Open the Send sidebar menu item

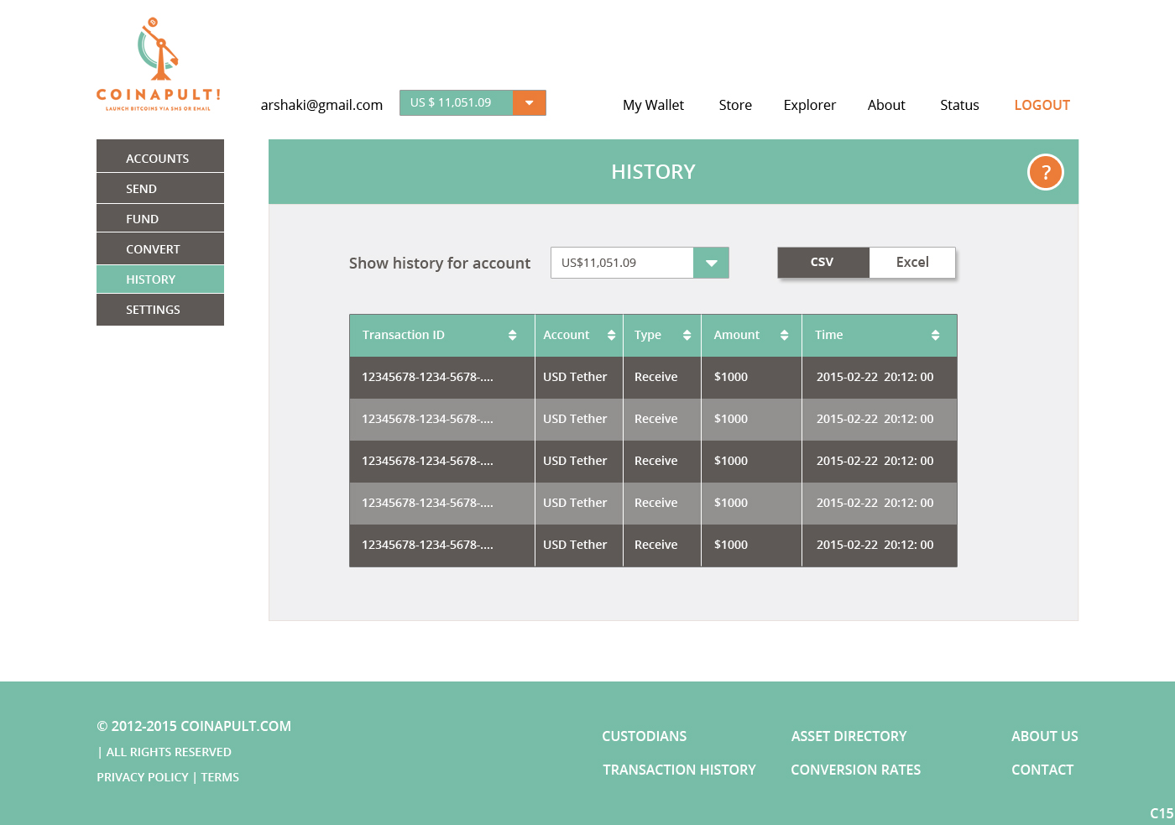click(x=160, y=189)
